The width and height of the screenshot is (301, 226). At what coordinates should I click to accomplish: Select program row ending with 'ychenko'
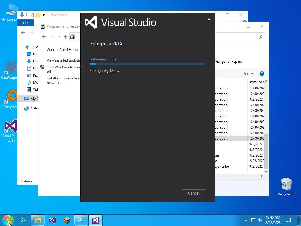click(x=240, y=167)
